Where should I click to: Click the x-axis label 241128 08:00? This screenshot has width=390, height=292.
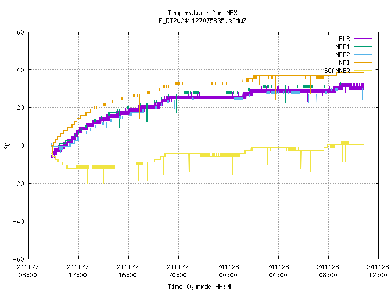point(328,271)
